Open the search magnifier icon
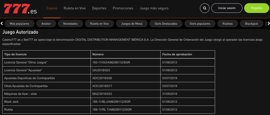The image size is (270, 115). [x=204, y=8]
